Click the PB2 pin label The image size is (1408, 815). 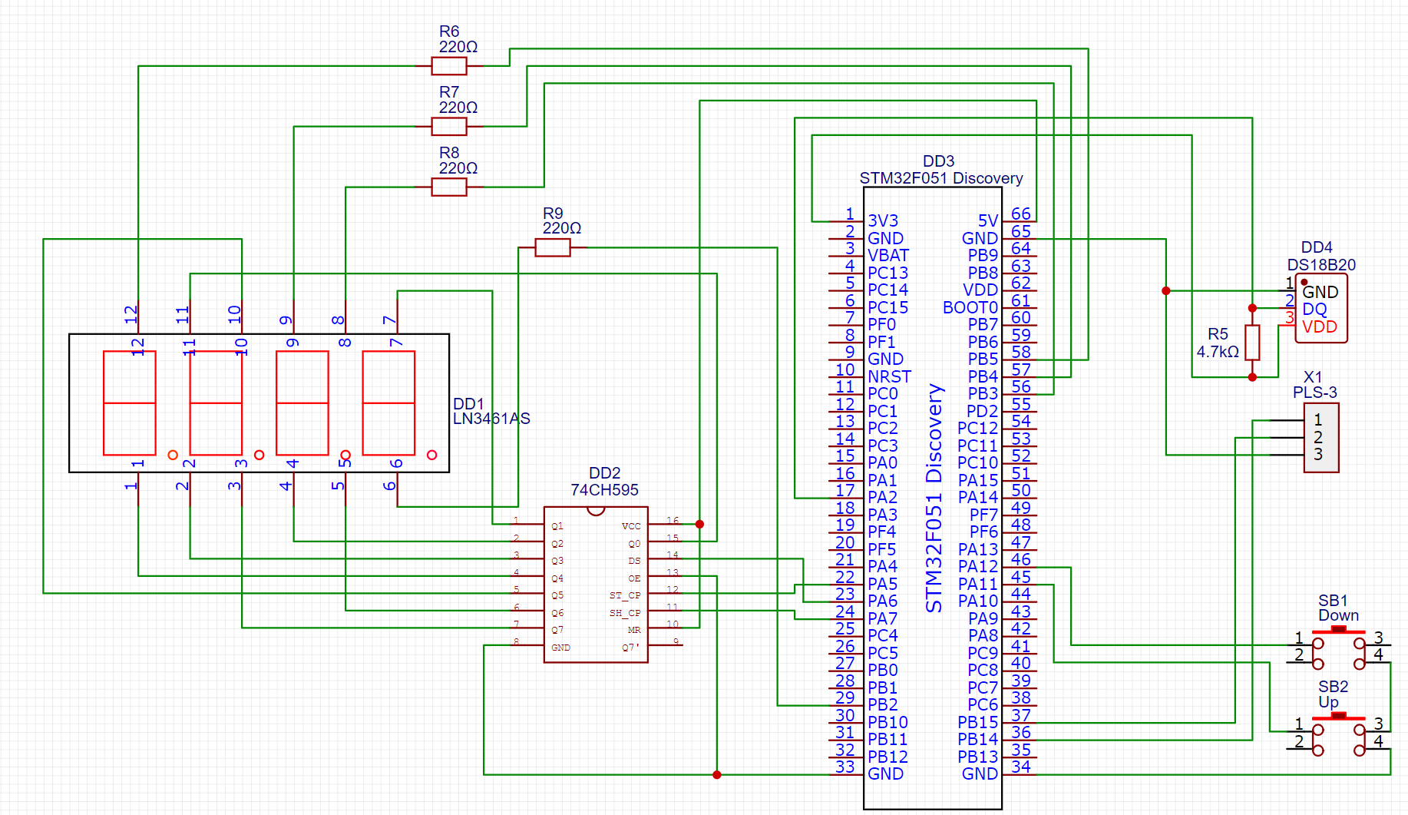pyautogui.click(x=882, y=704)
